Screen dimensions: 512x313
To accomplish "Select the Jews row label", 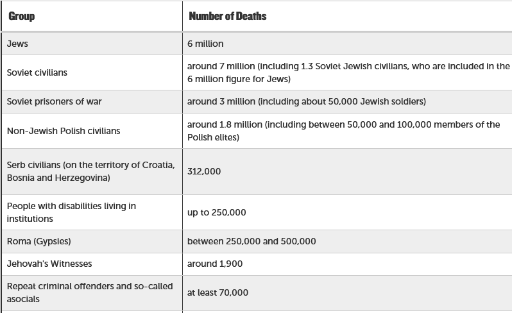I will pyautogui.click(x=17, y=44).
